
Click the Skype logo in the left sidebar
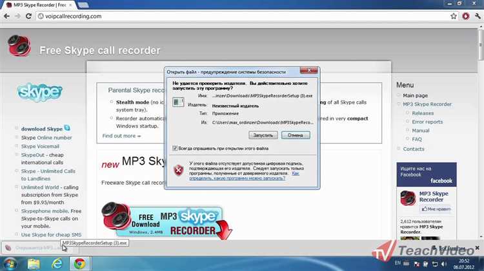coord(40,92)
